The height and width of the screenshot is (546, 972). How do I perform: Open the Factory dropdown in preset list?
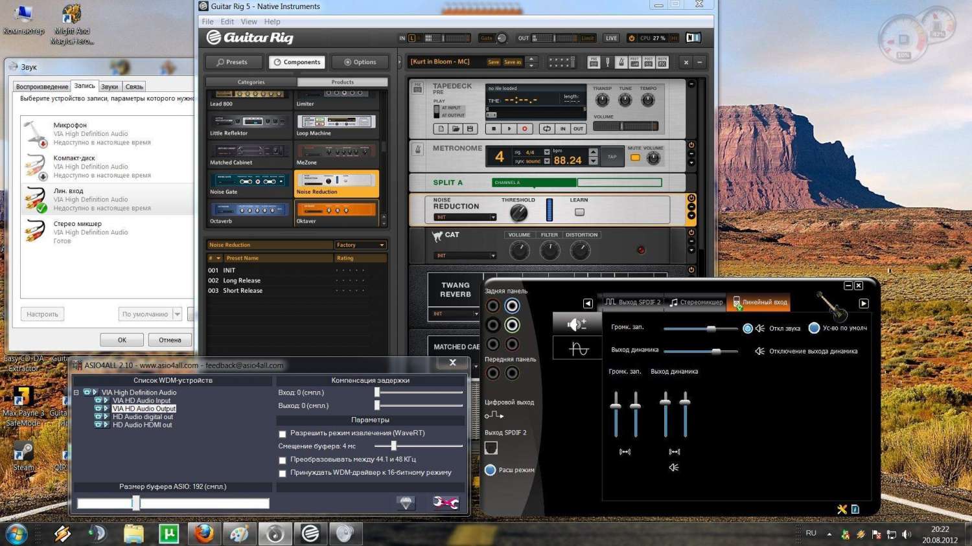point(360,245)
